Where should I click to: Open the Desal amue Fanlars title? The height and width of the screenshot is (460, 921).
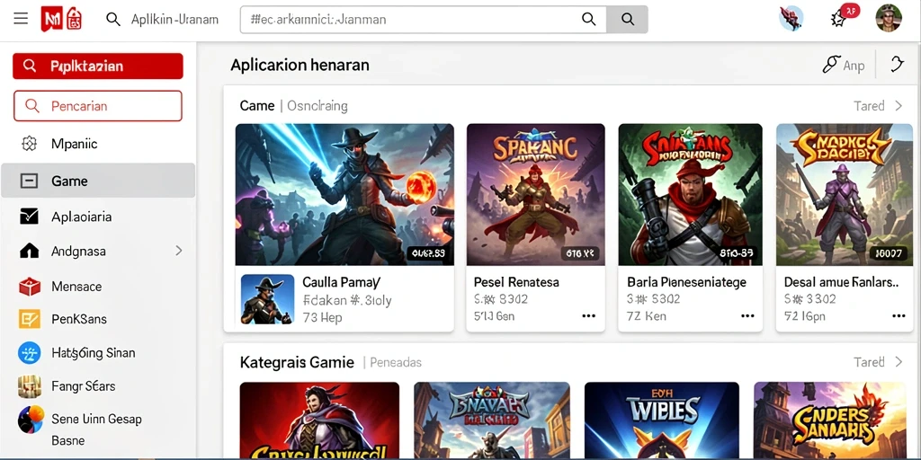pyautogui.click(x=841, y=282)
